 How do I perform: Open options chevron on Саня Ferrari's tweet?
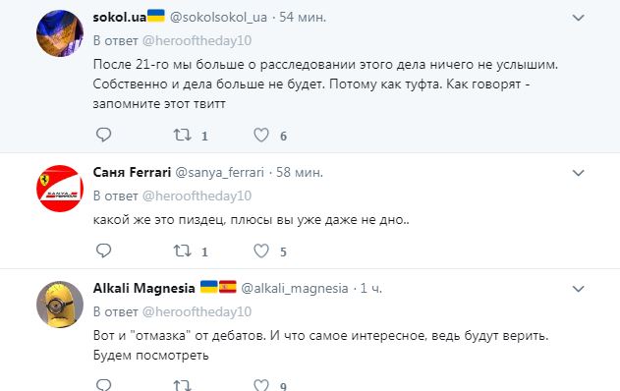(x=578, y=173)
